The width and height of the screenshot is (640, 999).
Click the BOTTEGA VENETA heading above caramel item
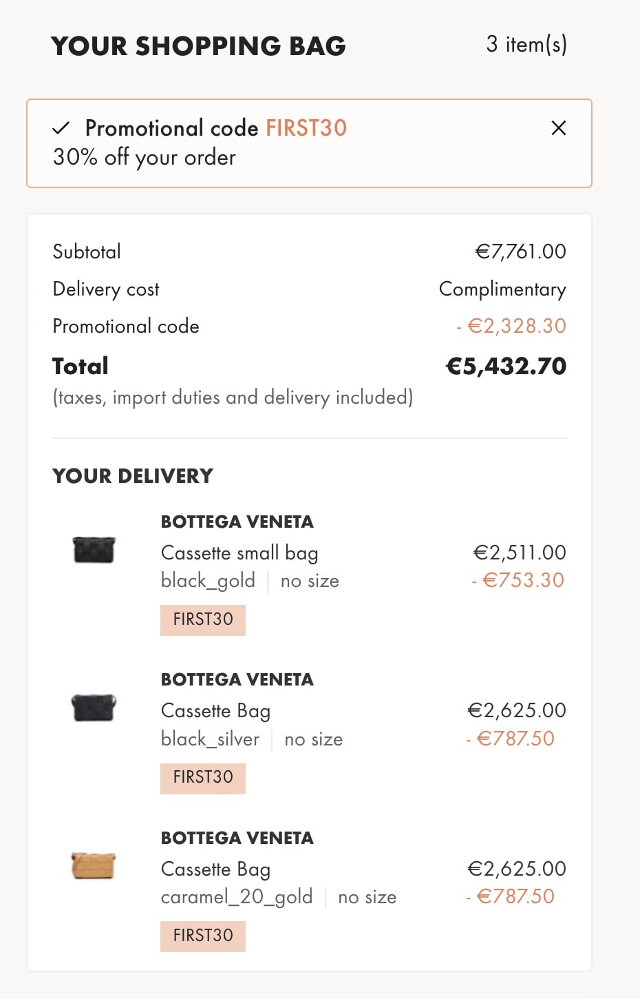pos(237,838)
